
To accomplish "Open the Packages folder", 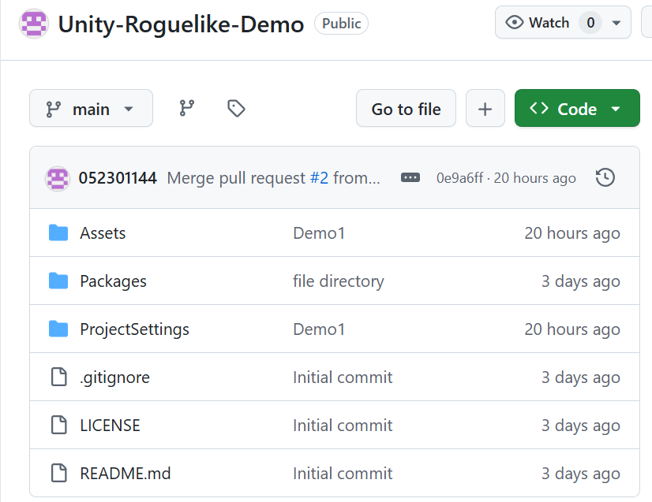I will [x=113, y=281].
